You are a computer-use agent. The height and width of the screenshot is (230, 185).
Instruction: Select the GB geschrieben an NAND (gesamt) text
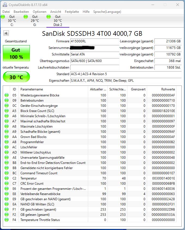[46, 199]
